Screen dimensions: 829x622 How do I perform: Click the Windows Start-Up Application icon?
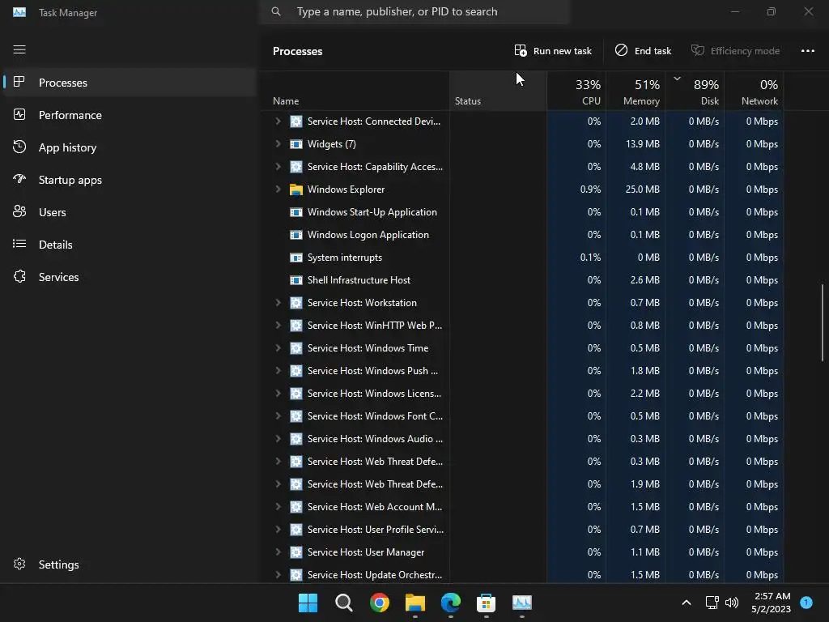pyautogui.click(x=296, y=212)
